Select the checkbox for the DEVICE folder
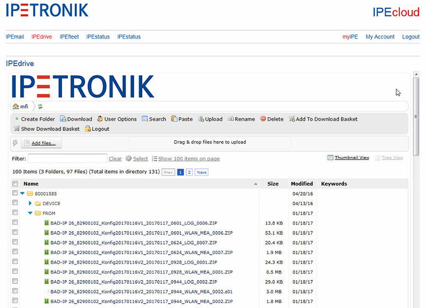Image resolution: width=427 pixels, height=308 pixels. coord(15,204)
